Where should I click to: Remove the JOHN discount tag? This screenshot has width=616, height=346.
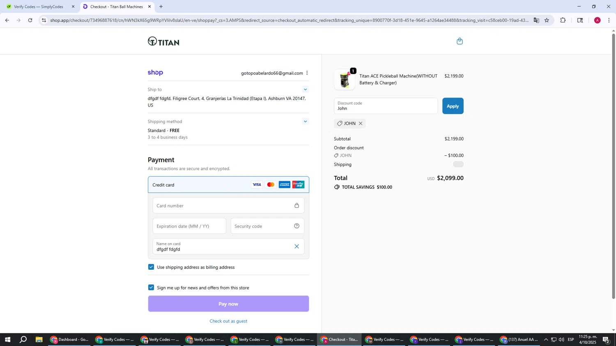click(361, 123)
